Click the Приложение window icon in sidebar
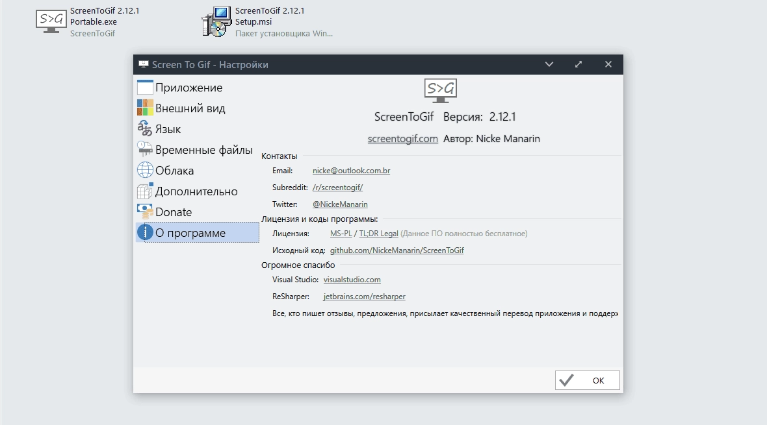This screenshot has height=425, width=767. coord(145,88)
